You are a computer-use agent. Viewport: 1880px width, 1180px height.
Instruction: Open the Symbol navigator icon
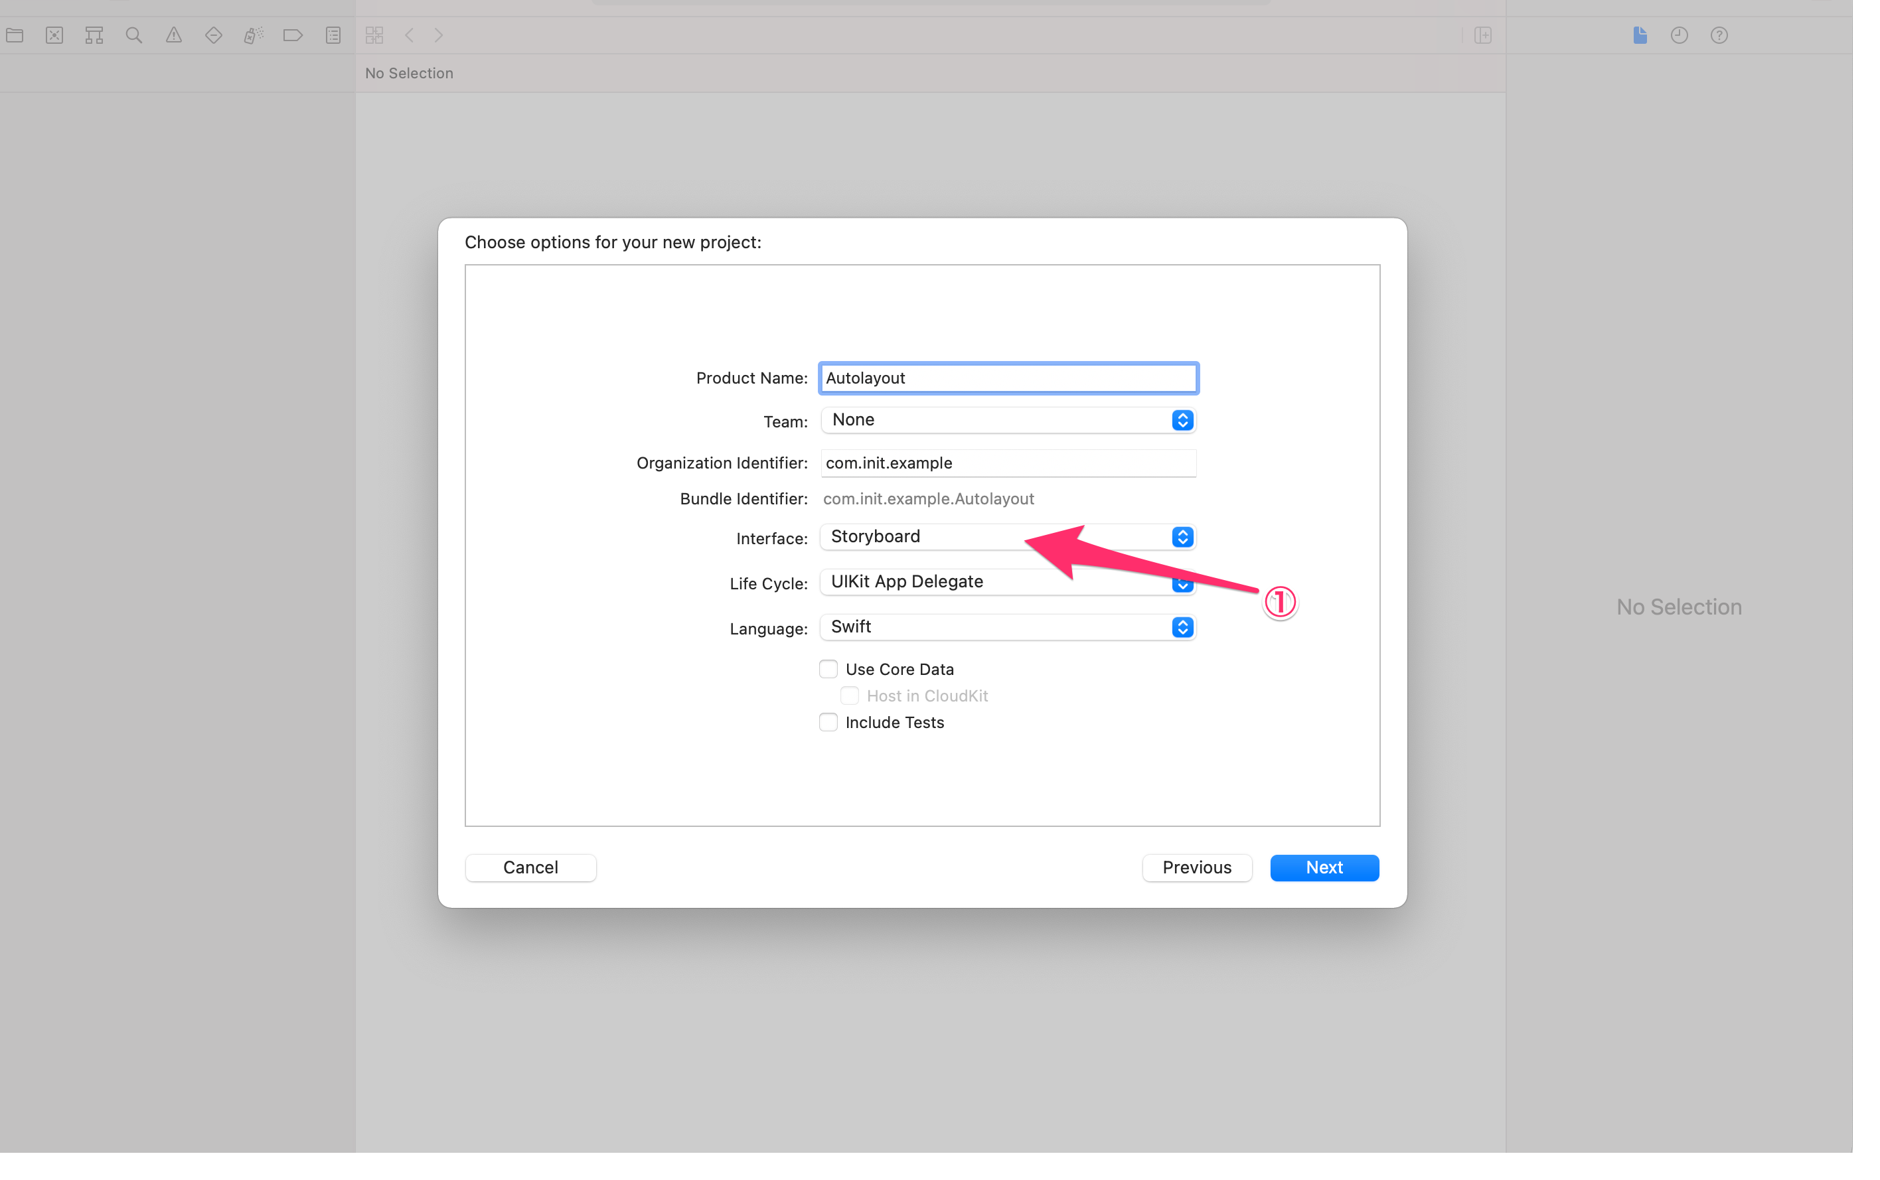(x=94, y=35)
